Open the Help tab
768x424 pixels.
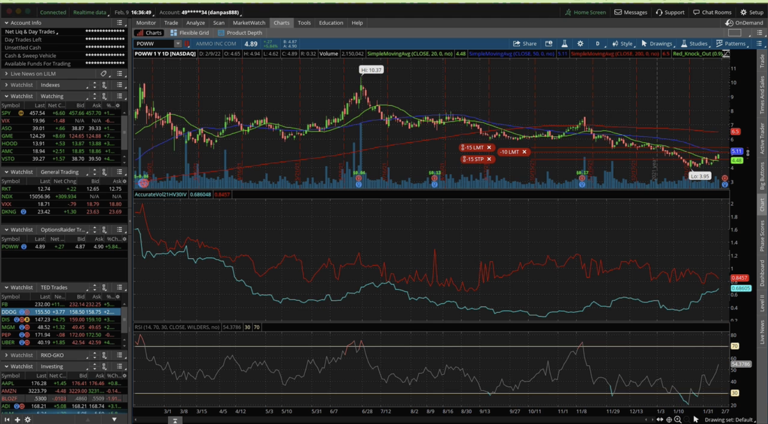click(357, 23)
